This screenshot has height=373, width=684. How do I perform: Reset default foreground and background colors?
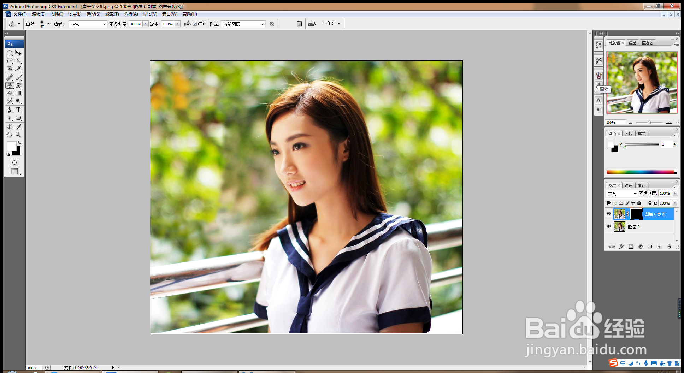[x=8, y=154]
